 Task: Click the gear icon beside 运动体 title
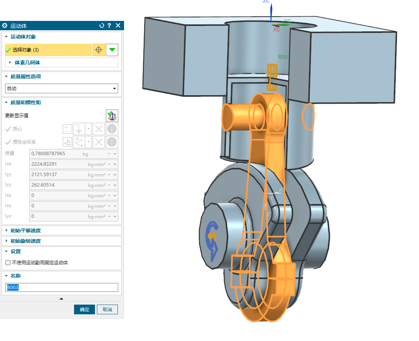pyautogui.click(x=5, y=26)
